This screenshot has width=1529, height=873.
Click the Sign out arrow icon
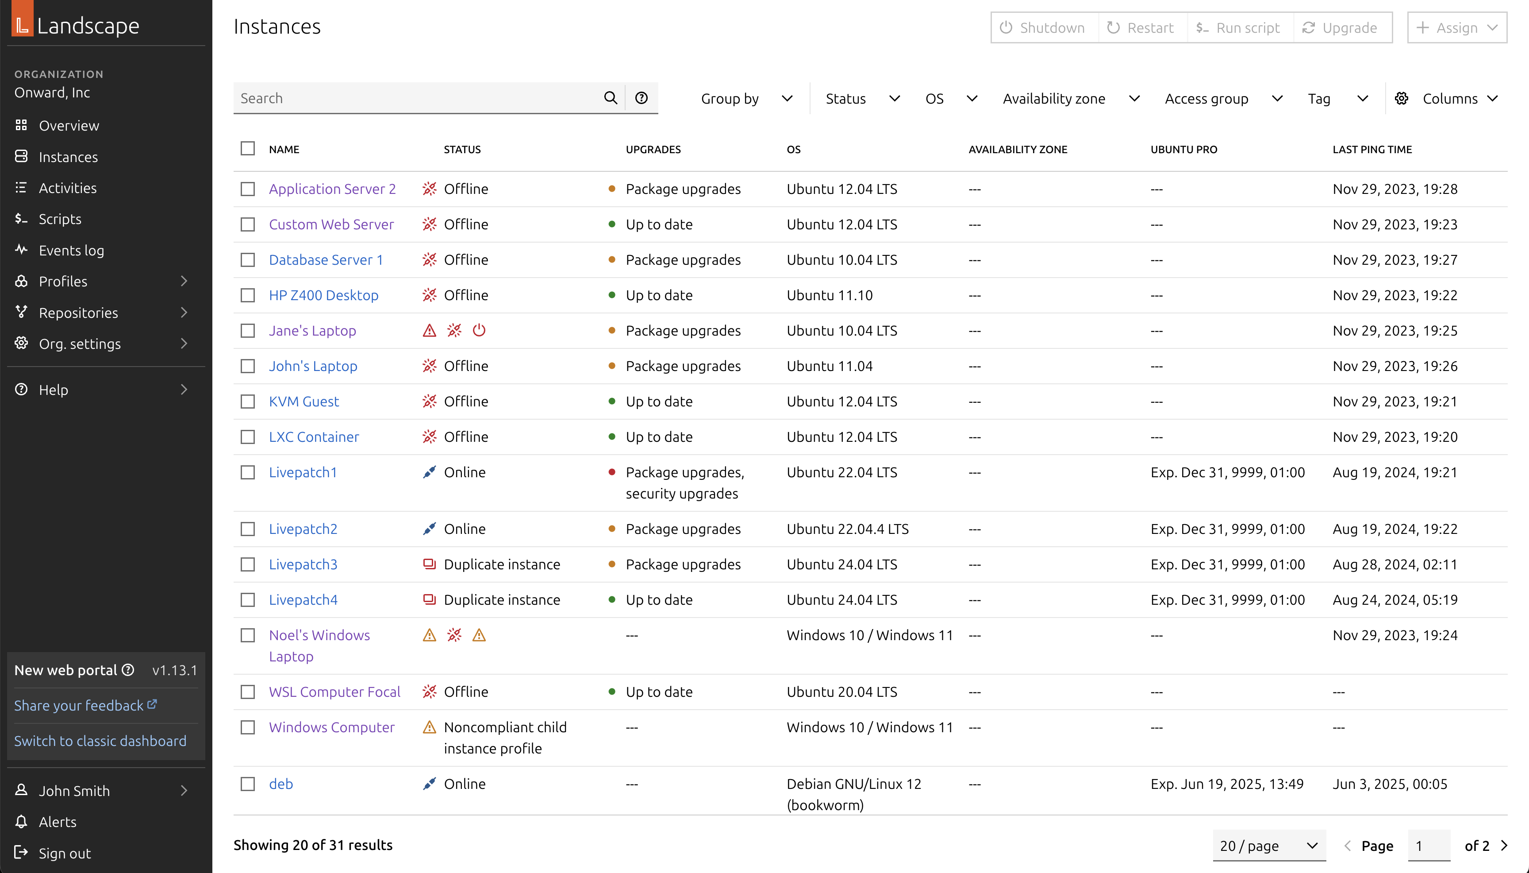22,853
